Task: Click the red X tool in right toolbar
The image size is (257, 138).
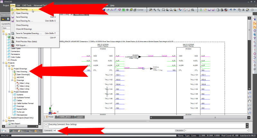Action: pos(255,19)
